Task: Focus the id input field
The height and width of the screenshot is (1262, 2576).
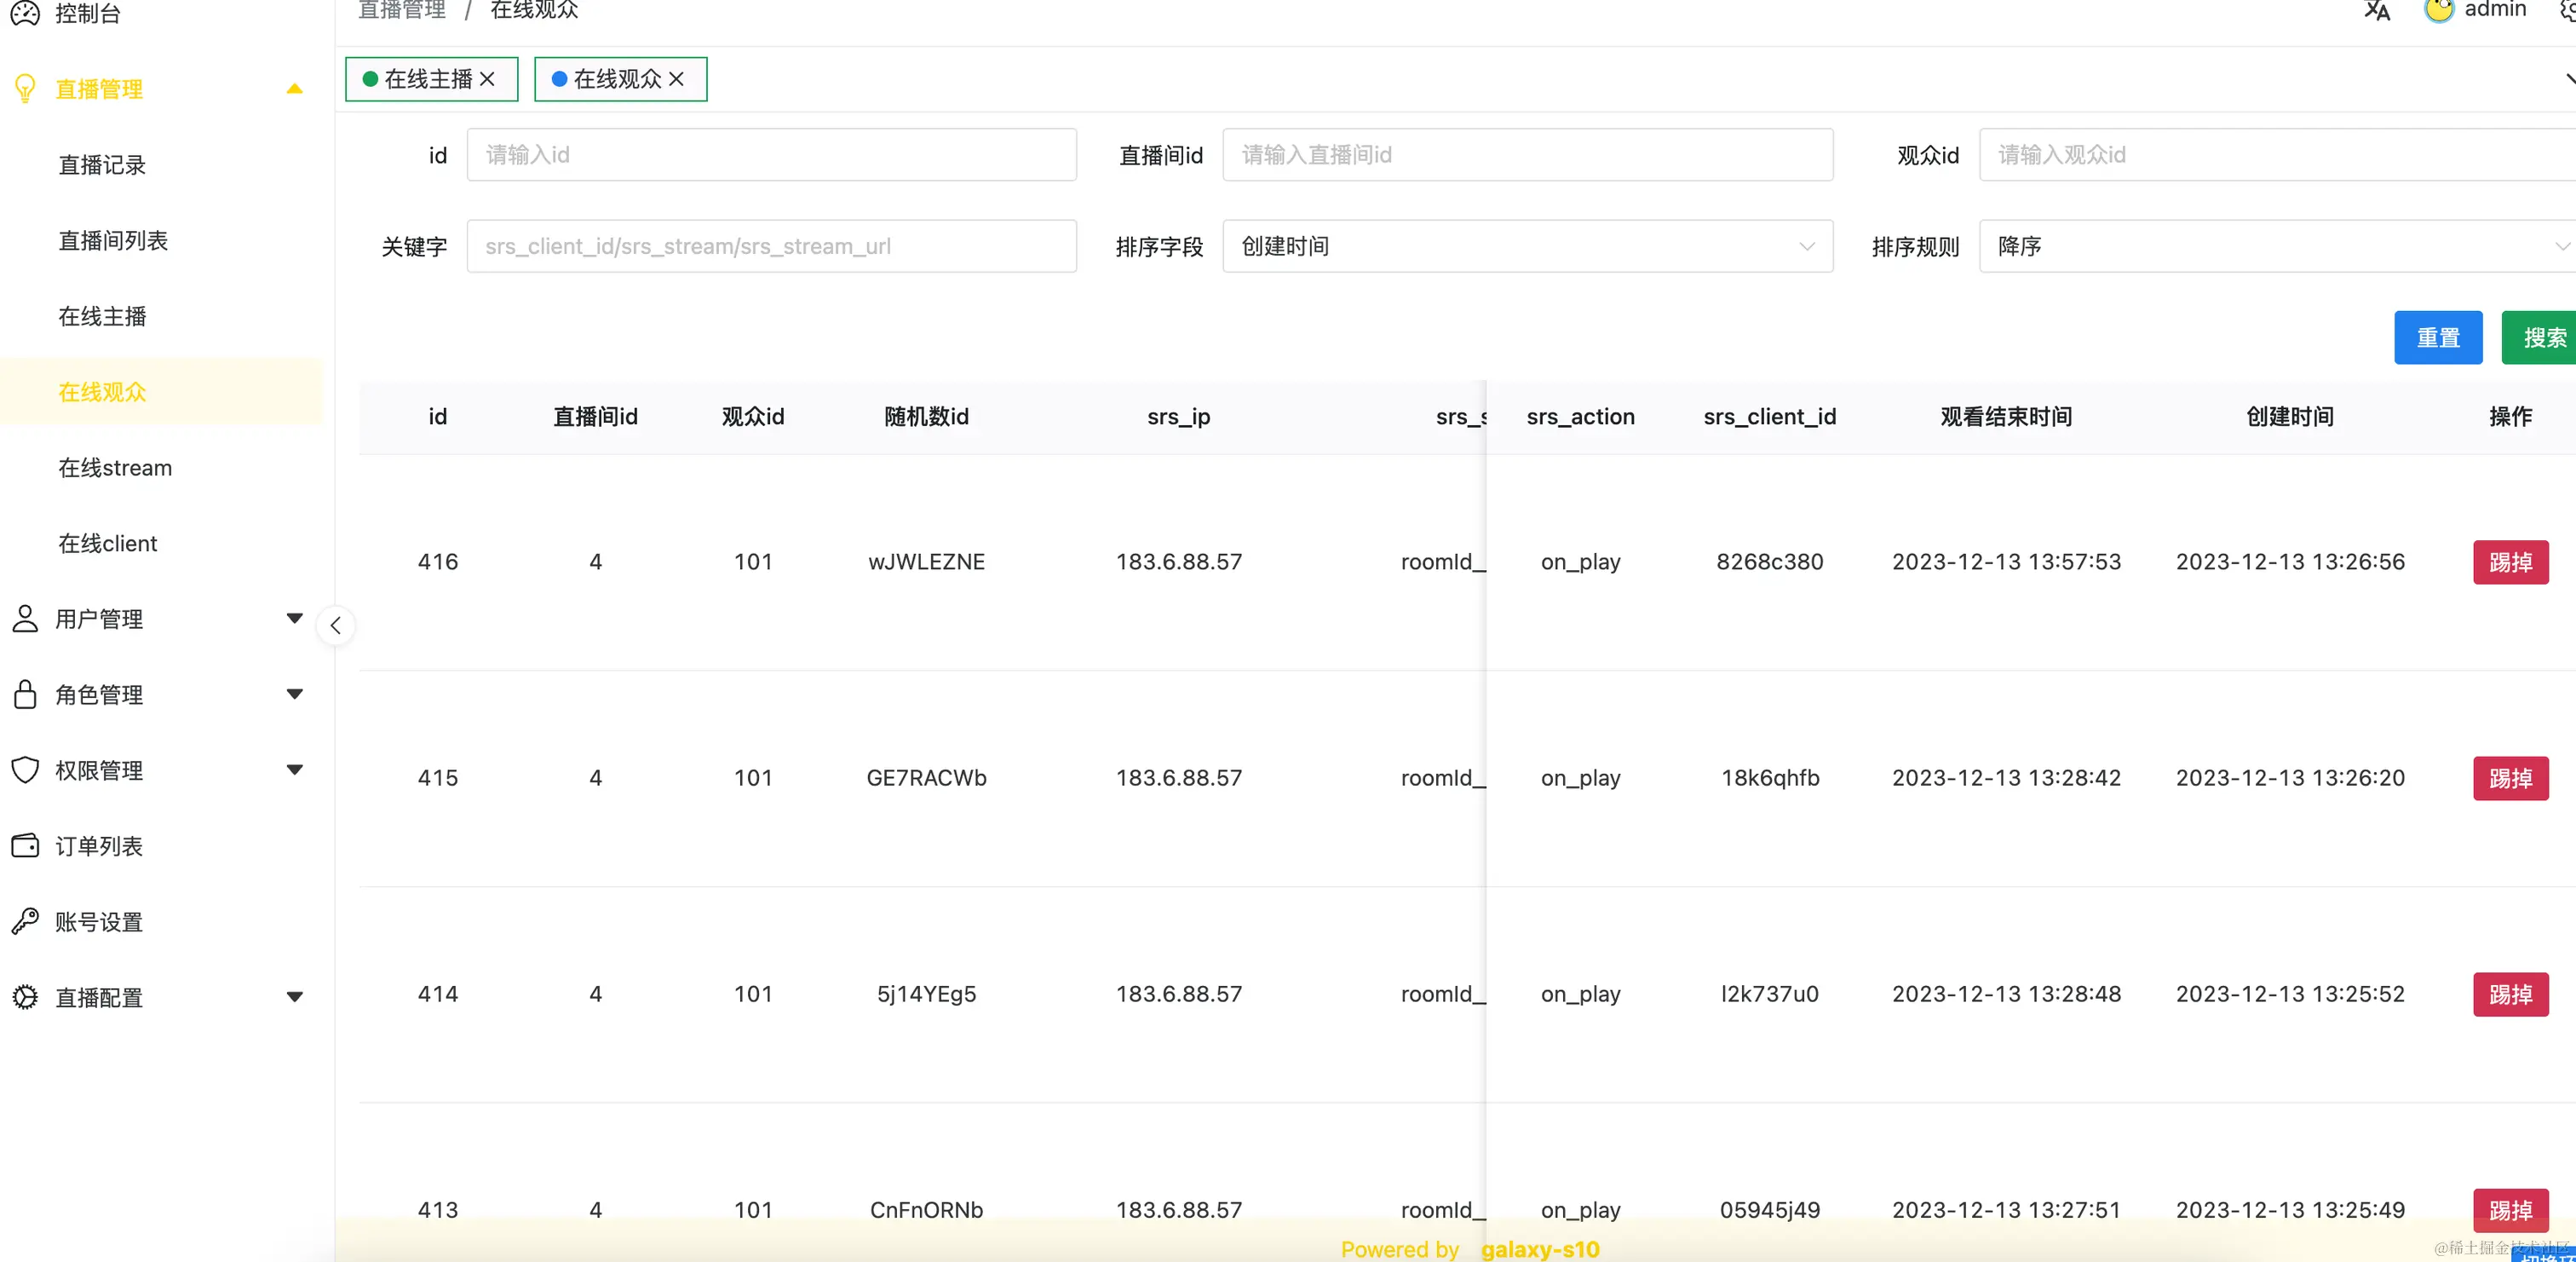Action: (771, 155)
